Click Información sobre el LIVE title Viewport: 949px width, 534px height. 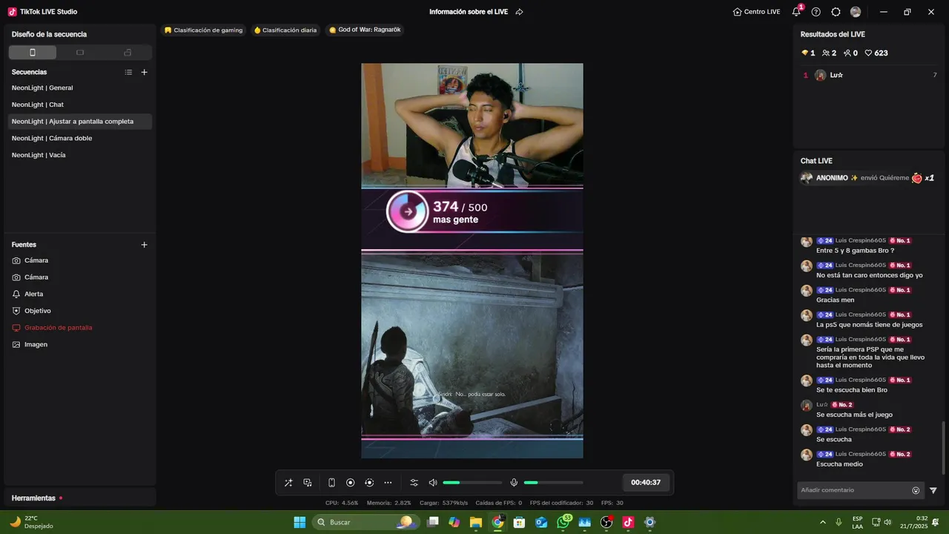click(469, 12)
